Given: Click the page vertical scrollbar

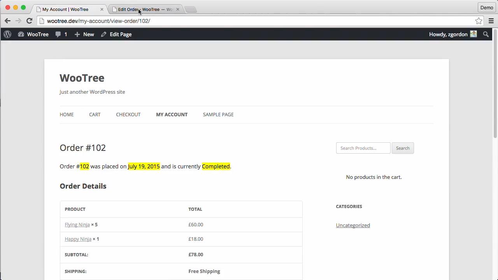Looking at the screenshot, I should tap(495, 83).
